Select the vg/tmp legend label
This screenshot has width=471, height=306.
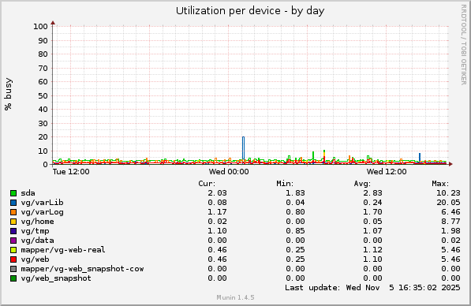click(x=35, y=231)
